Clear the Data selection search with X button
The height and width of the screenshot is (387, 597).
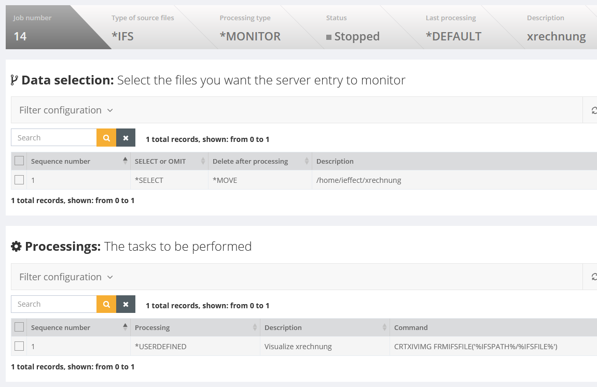[x=126, y=138]
